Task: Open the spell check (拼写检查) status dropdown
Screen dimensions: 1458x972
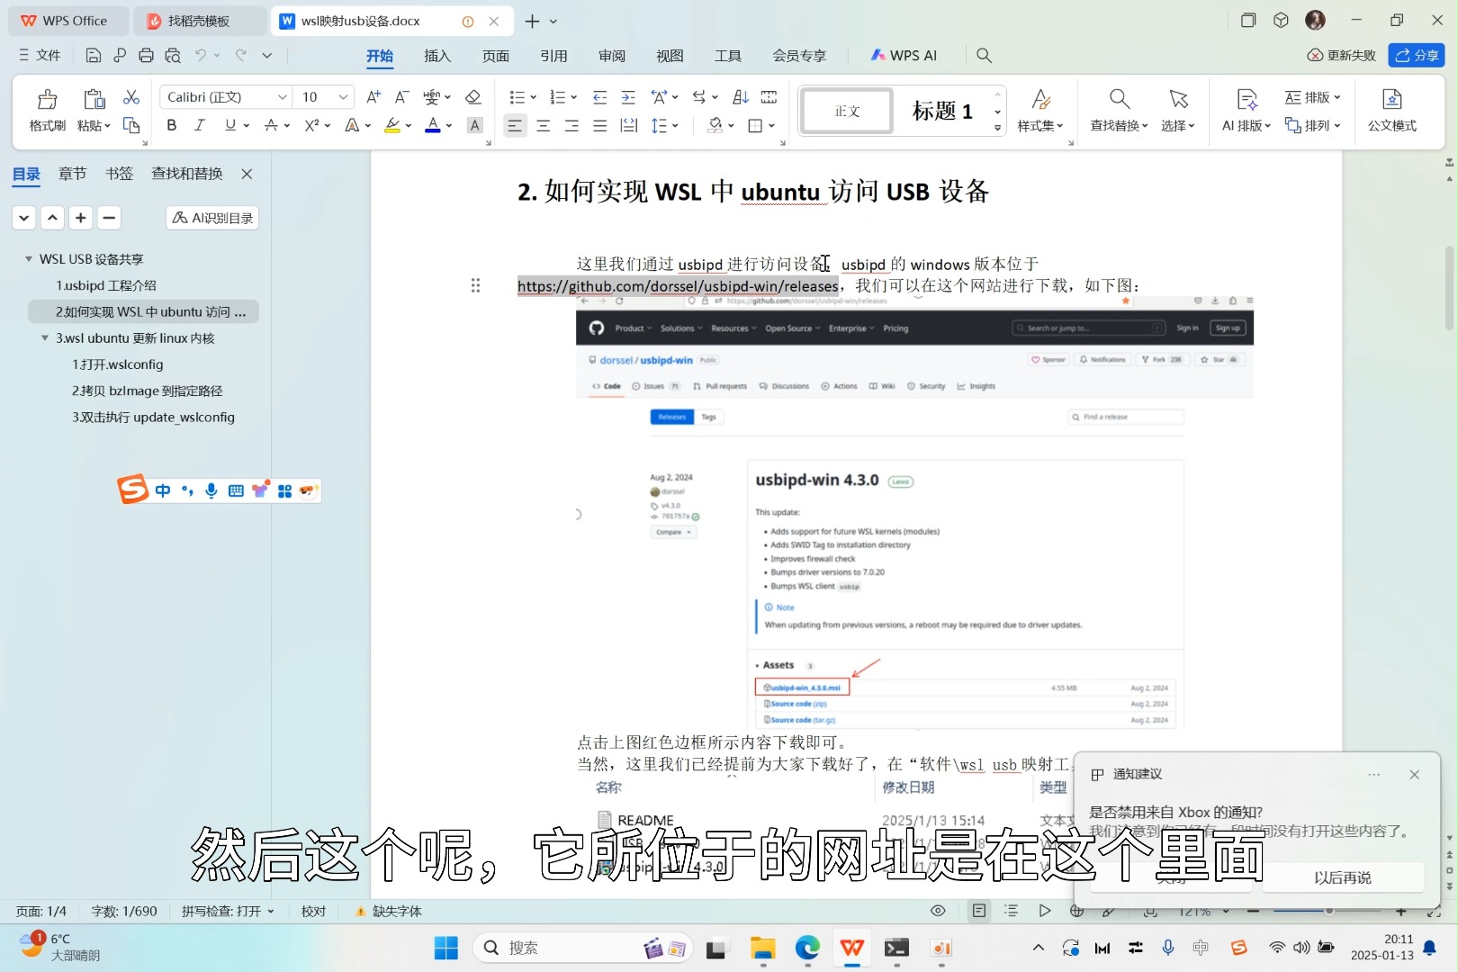Action: tap(228, 911)
